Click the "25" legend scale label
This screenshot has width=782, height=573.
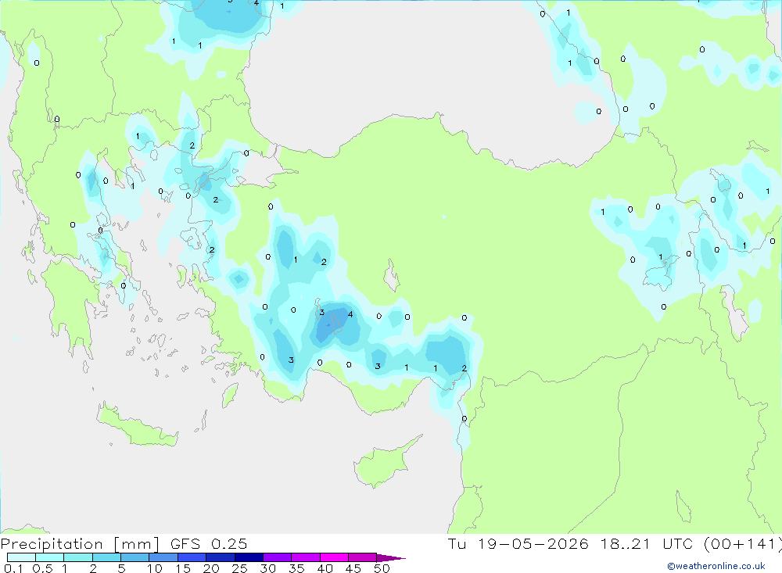click(239, 568)
